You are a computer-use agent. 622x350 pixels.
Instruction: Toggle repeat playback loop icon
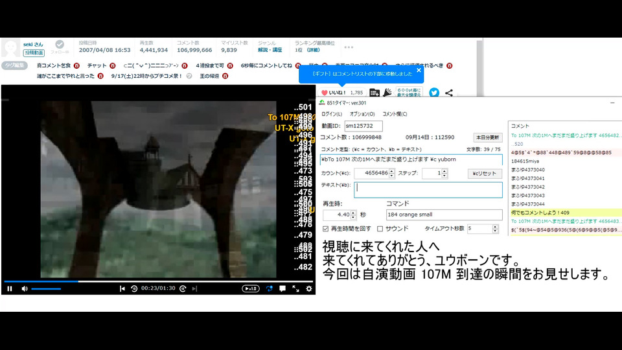(270, 289)
